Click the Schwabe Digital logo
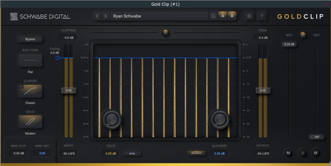Viewport: 331px width, 166px height. (x=40, y=17)
